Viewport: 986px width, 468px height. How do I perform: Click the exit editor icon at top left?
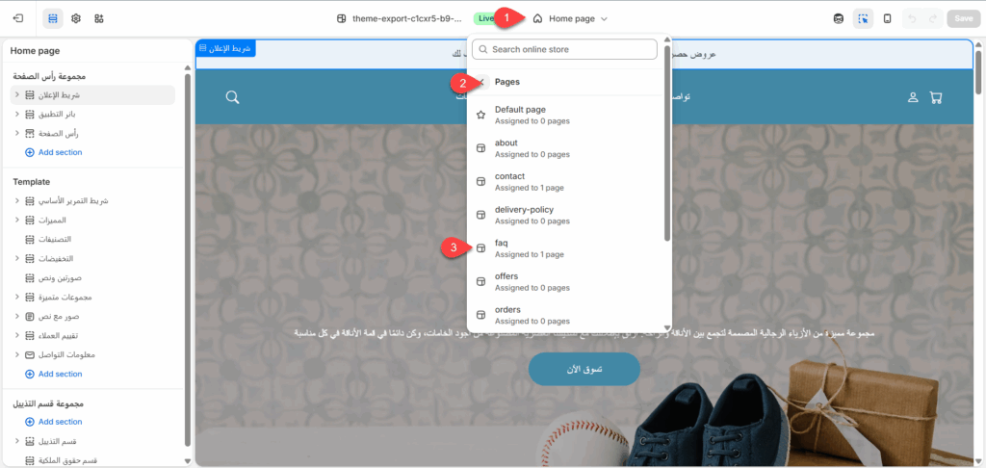point(18,18)
